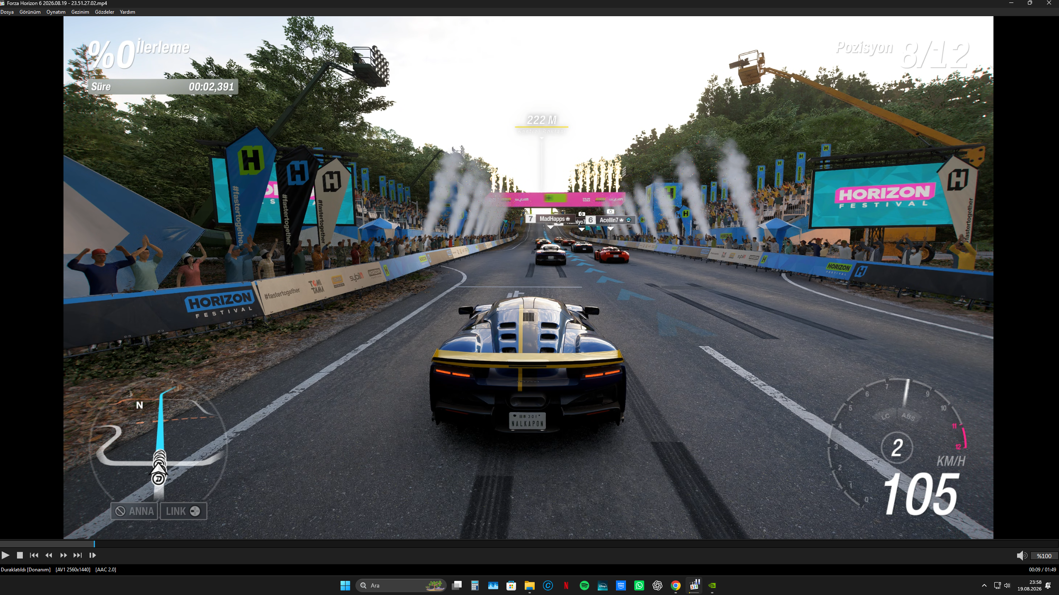The height and width of the screenshot is (595, 1059).
Task: Launch Disney+ from the taskbar
Action: (x=603, y=585)
